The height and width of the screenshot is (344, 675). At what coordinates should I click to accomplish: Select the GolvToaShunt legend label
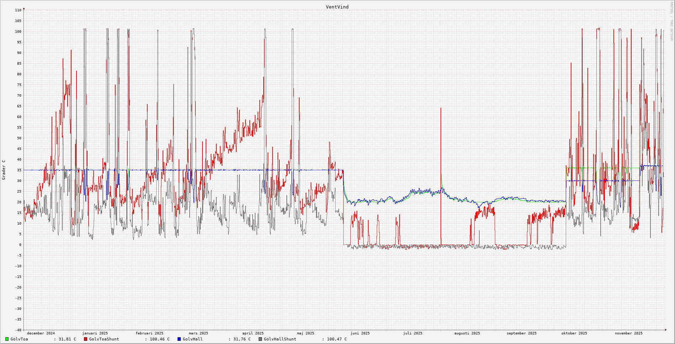pyautogui.click(x=104, y=339)
